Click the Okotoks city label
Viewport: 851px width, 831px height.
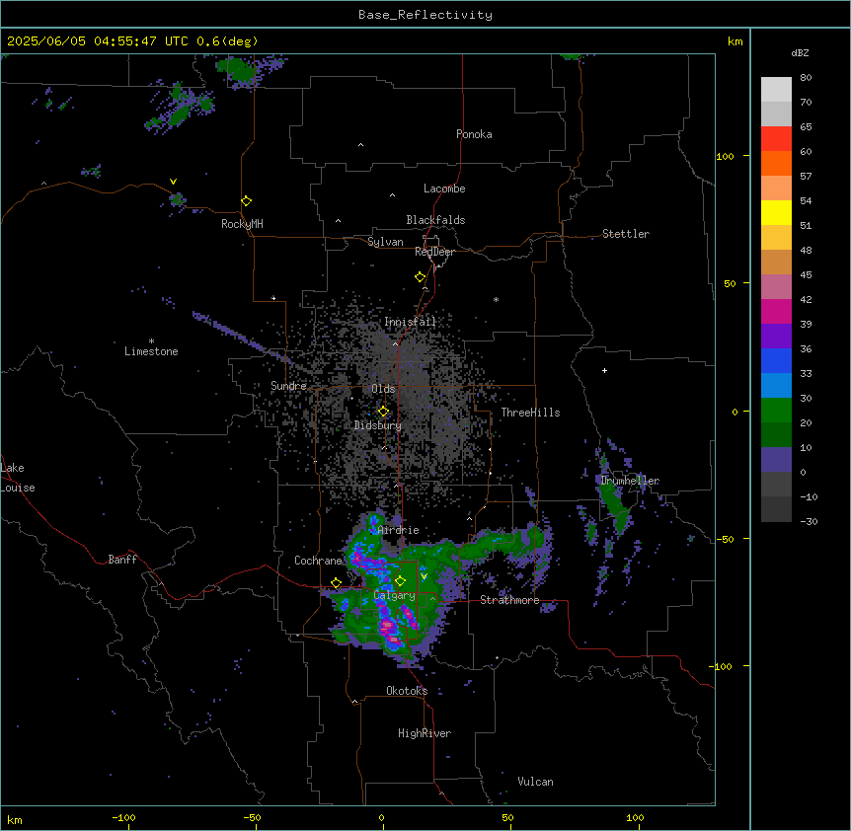pos(407,691)
